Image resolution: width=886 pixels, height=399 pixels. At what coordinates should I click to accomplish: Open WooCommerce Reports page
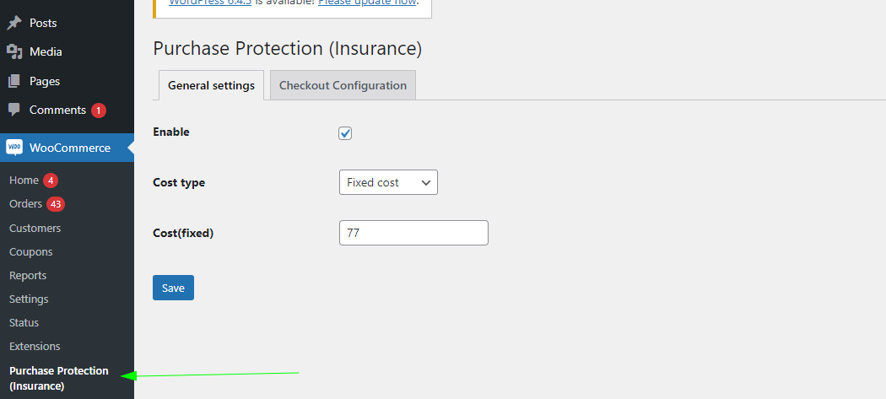pyautogui.click(x=28, y=275)
